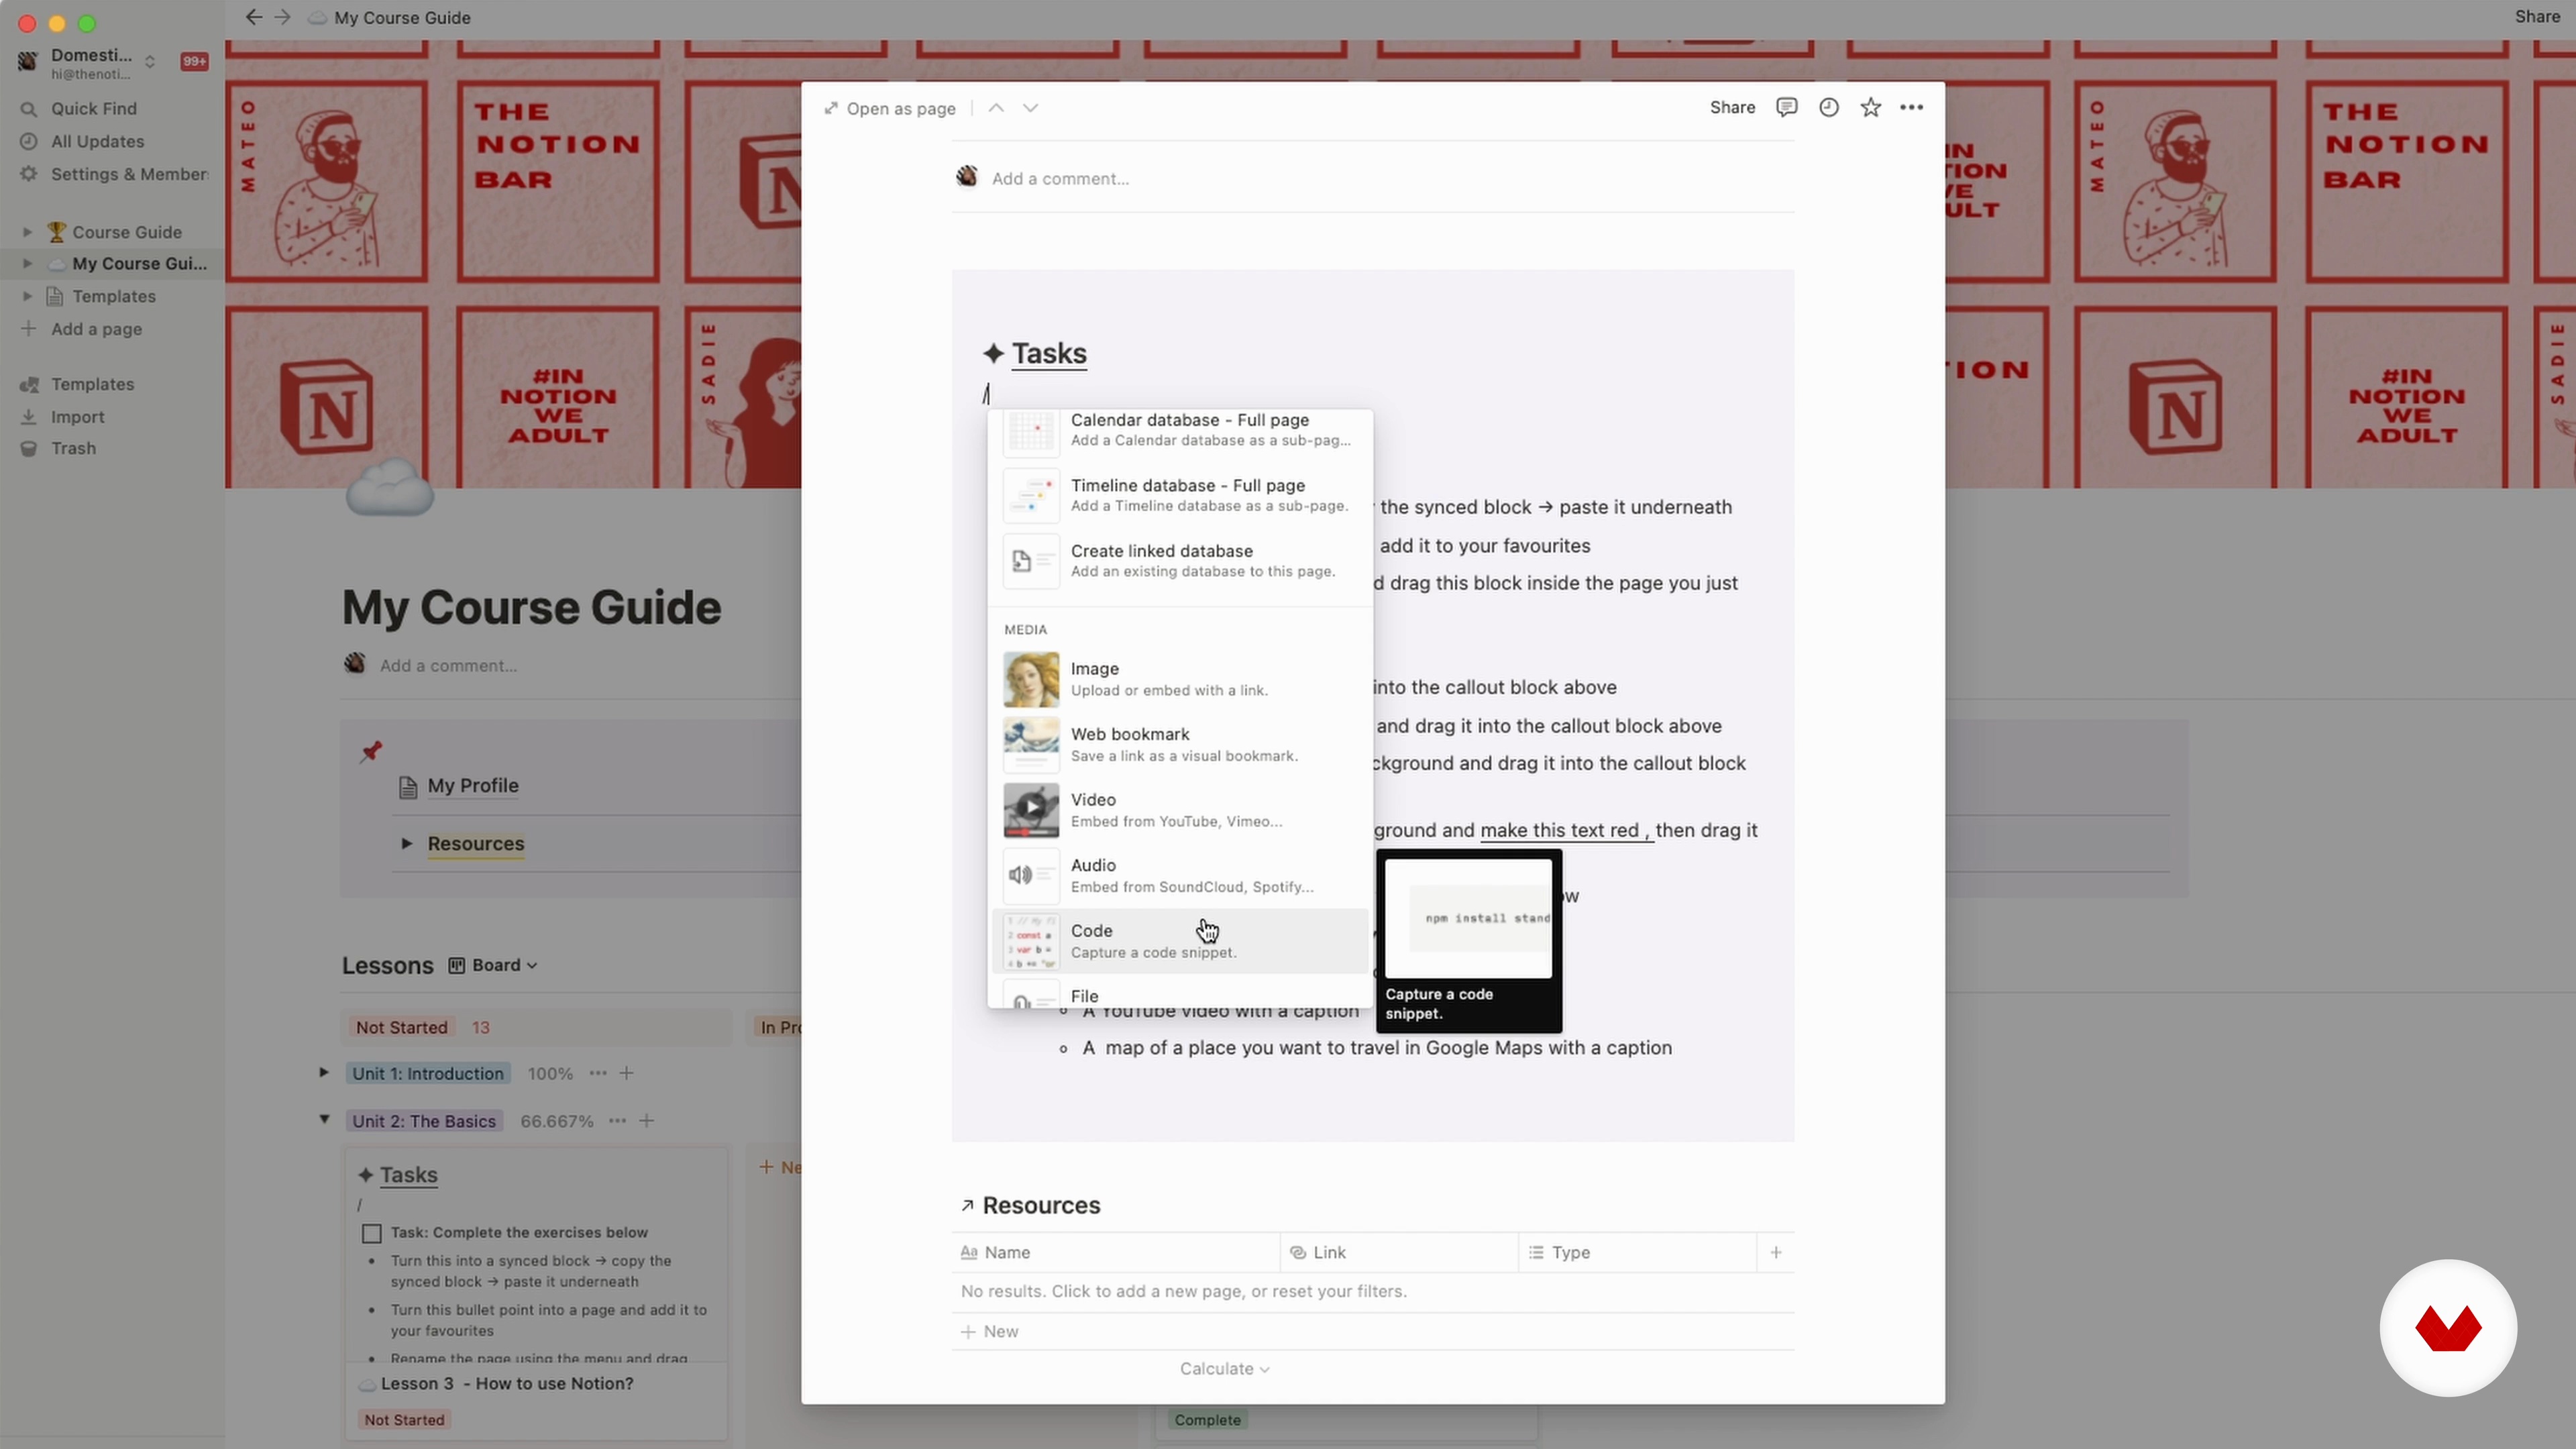2576x1449 pixels.
Task: Navigate back with the left arrow
Action: pyautogui.click(x=254, y=17)
